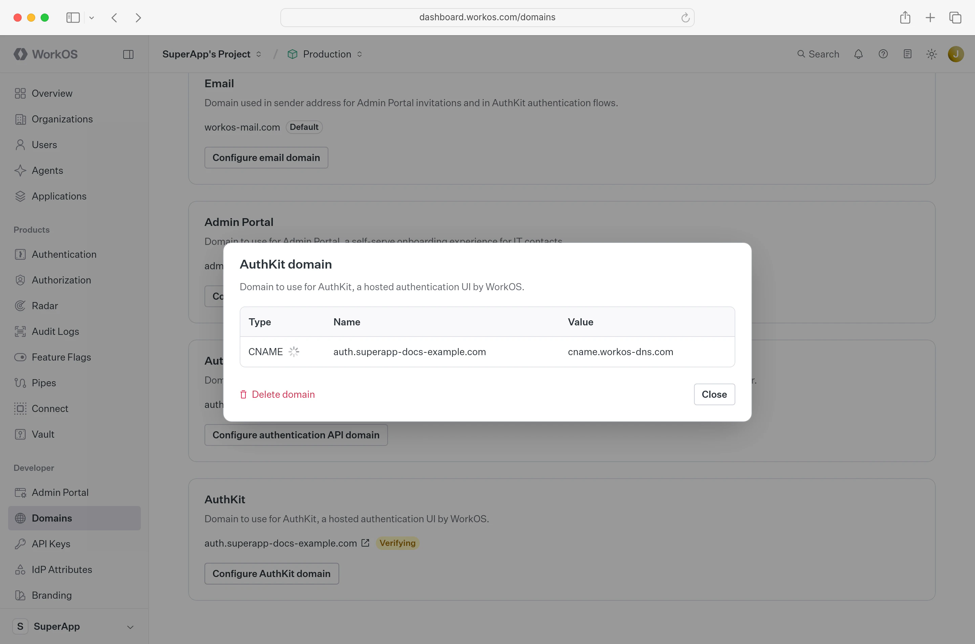Screen dimensions: 975x644
Task: Collapse the WorkOS sidebar panel
Action: (128, 54)
